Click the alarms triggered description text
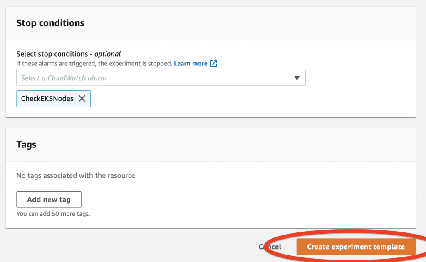 94,64
